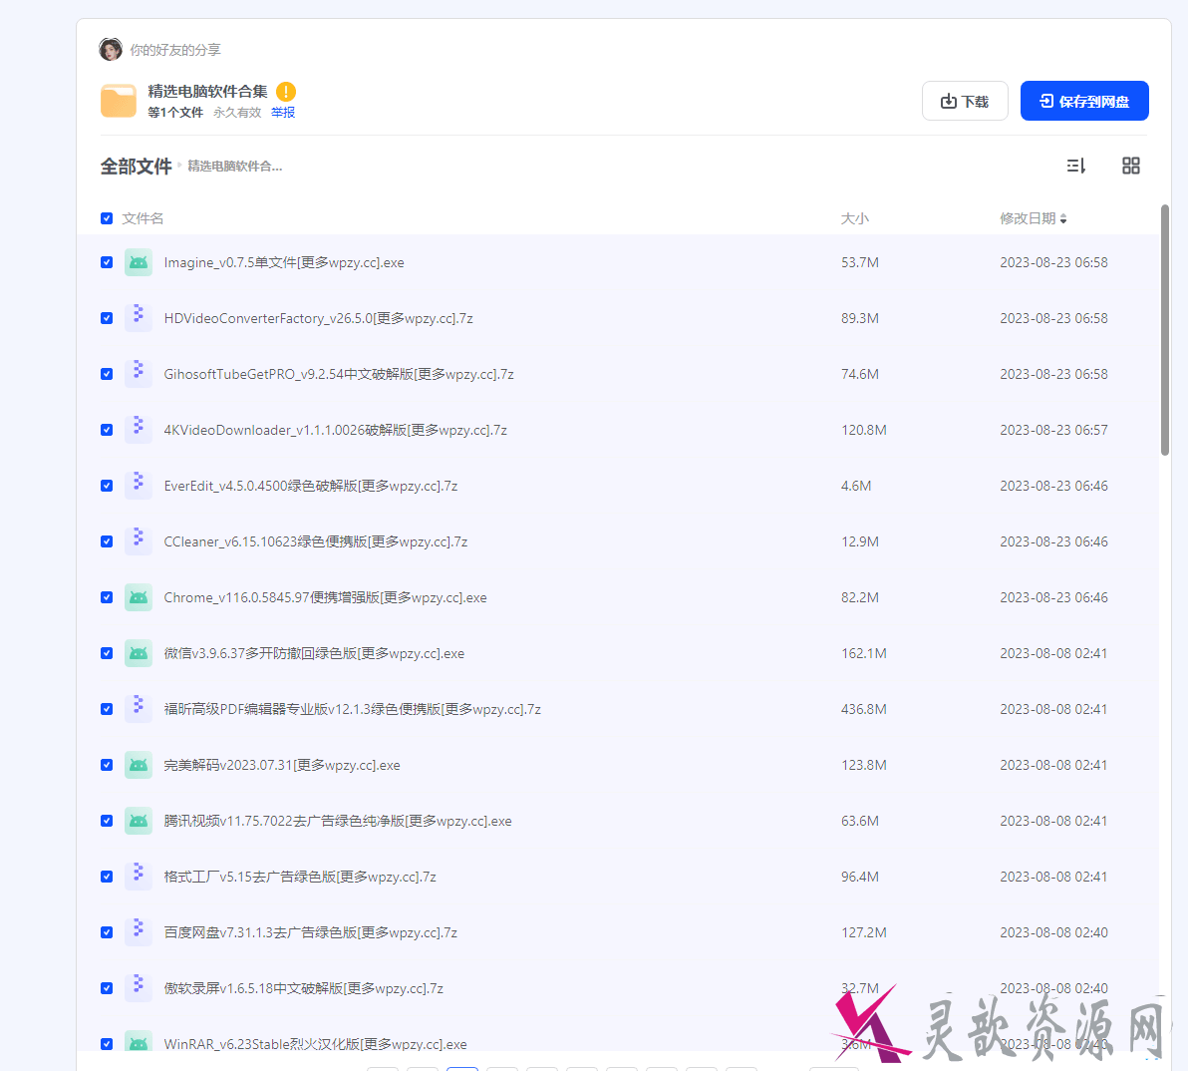Click the 精选电脑软件合... breadcrumb
This screenshot has height=1071, width=1188.
click(x=235, y=166)
